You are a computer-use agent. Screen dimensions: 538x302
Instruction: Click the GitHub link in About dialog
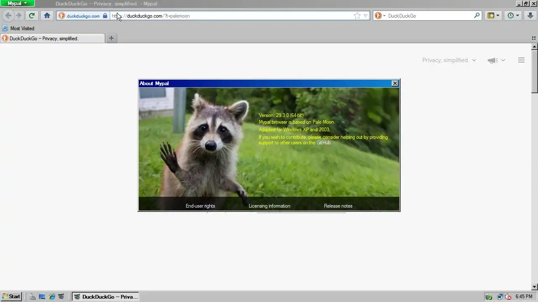(323, 143)
